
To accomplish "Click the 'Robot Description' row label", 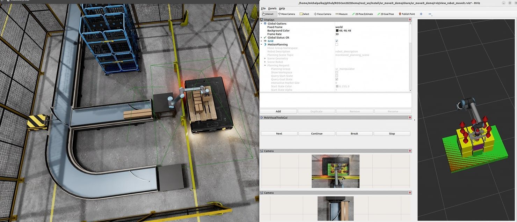I will tap(279, 51).
